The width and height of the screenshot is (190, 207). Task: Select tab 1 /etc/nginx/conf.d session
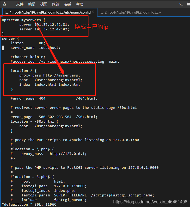[x=50, y=12]
